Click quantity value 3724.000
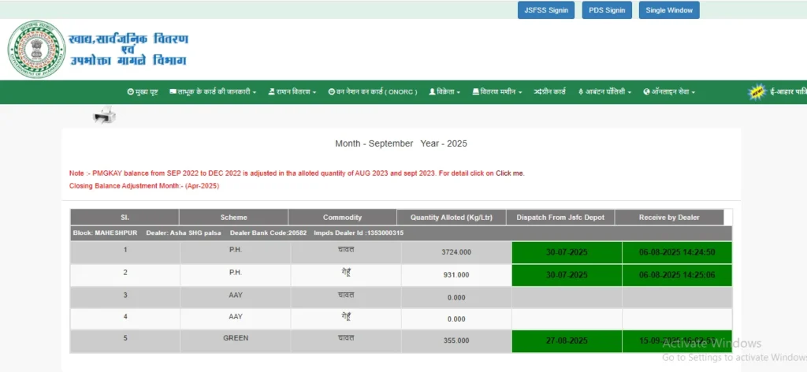Viewport: 807px width, 372px height. [x=456, y=252]
